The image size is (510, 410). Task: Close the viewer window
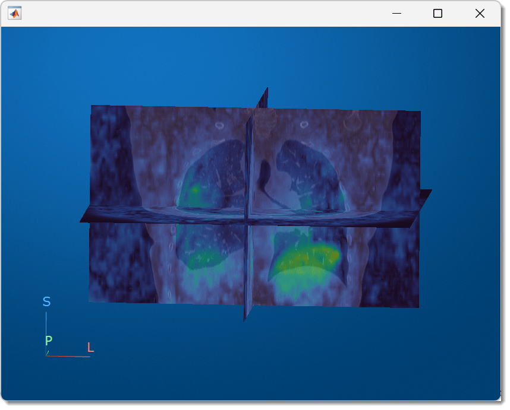(x=480, y=13)
